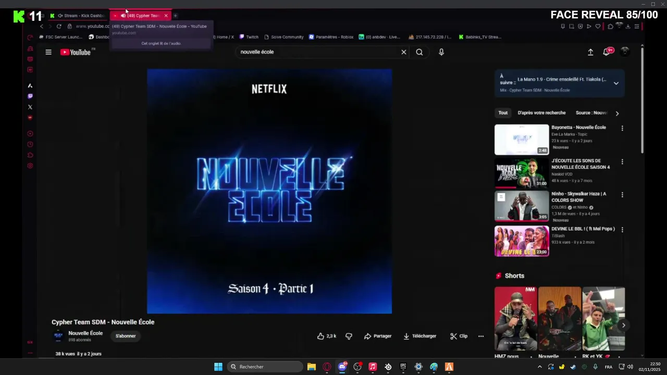Download the video with Télécharger
Viewport: 667px width, 375px height.
tap(420, 336)
